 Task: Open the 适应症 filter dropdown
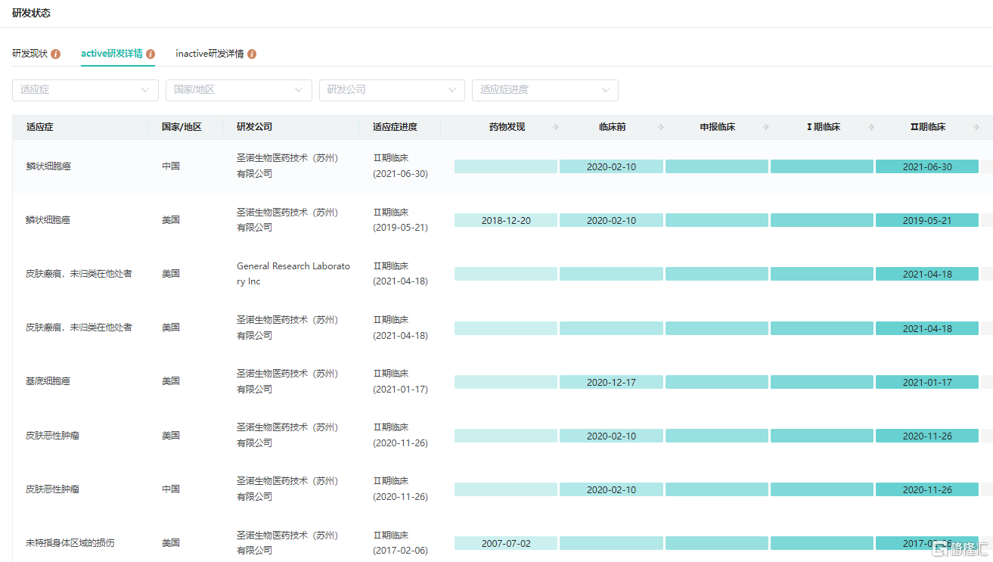pyautogui.click(x=85, y=90)
